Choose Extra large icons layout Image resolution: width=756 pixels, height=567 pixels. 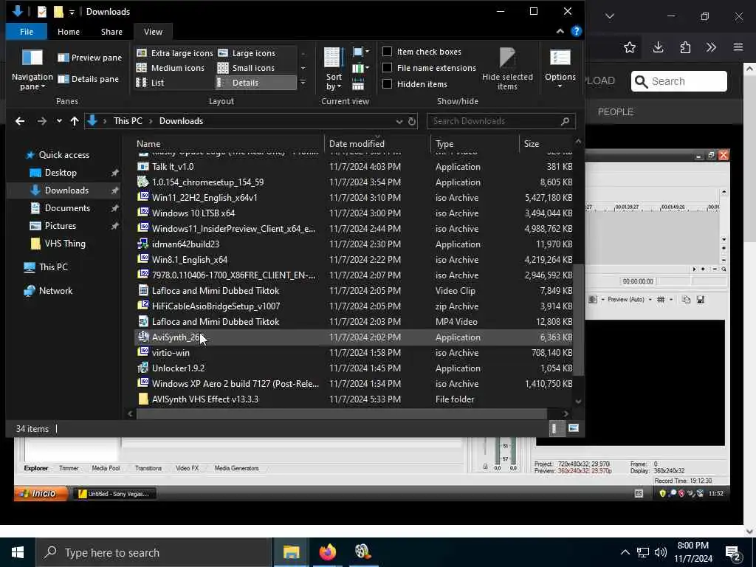pyautogui.click(x=174, y=53)
